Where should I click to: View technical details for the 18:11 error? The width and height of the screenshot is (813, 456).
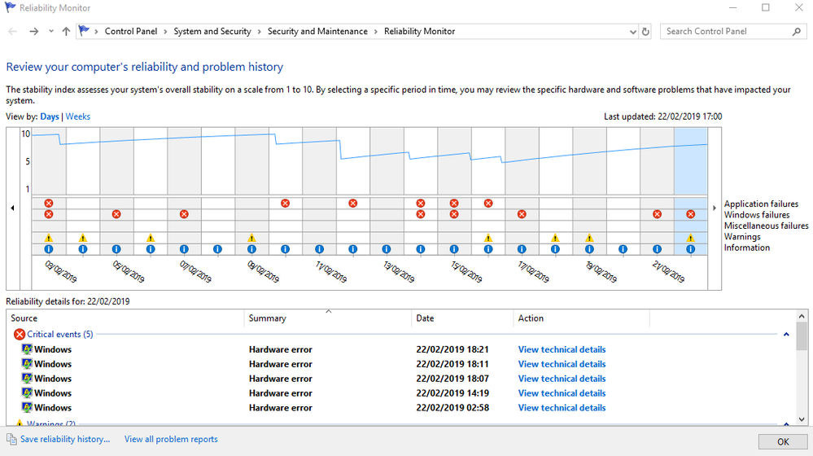(x=562, y=364)
